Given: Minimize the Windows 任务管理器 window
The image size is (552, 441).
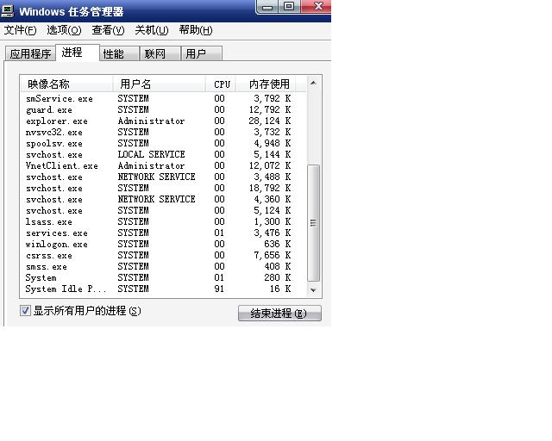Looking at the screenshot, I should (268, 7).
